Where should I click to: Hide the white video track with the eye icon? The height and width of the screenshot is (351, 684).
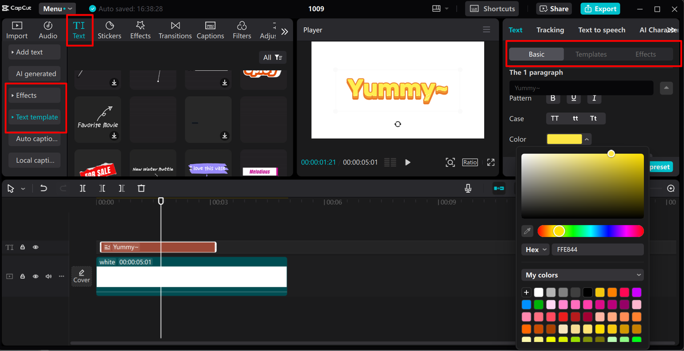(36, 276)
